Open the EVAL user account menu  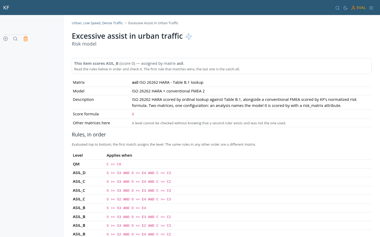click(358, 8)
